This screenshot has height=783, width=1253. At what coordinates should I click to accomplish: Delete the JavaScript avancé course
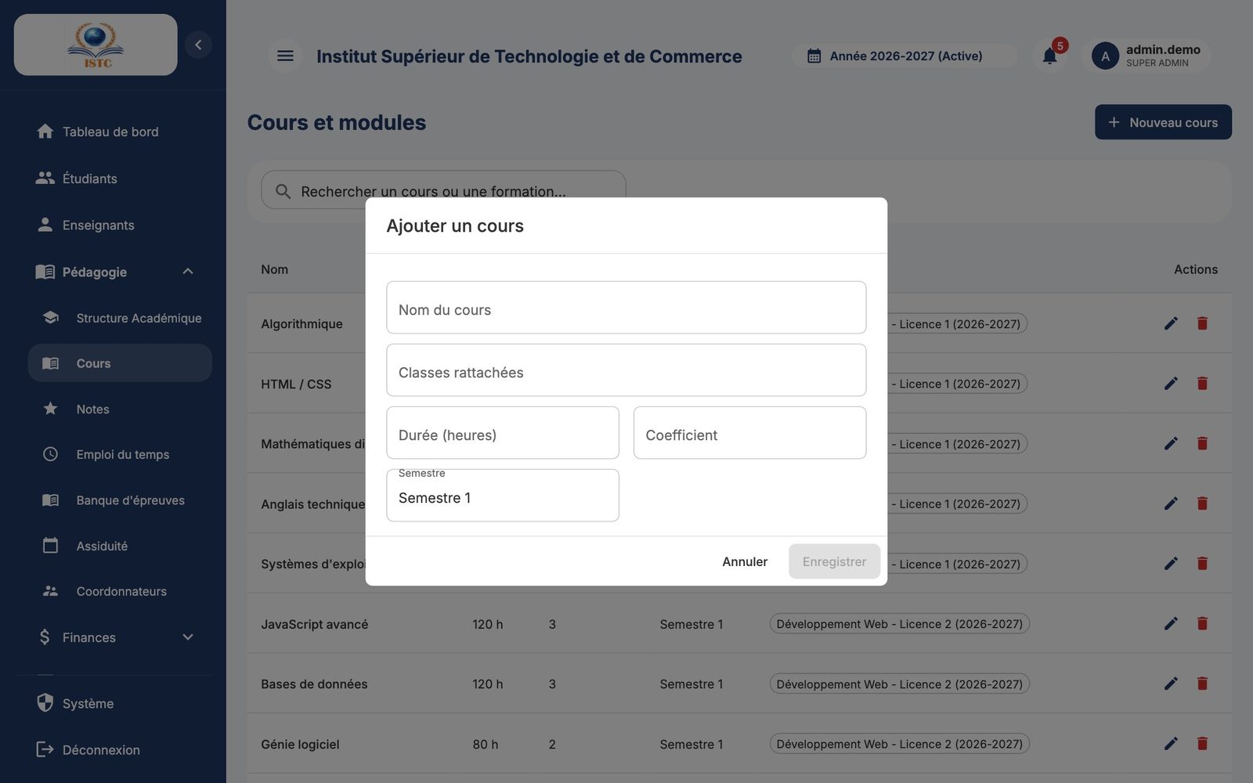tap(1202, 623)
